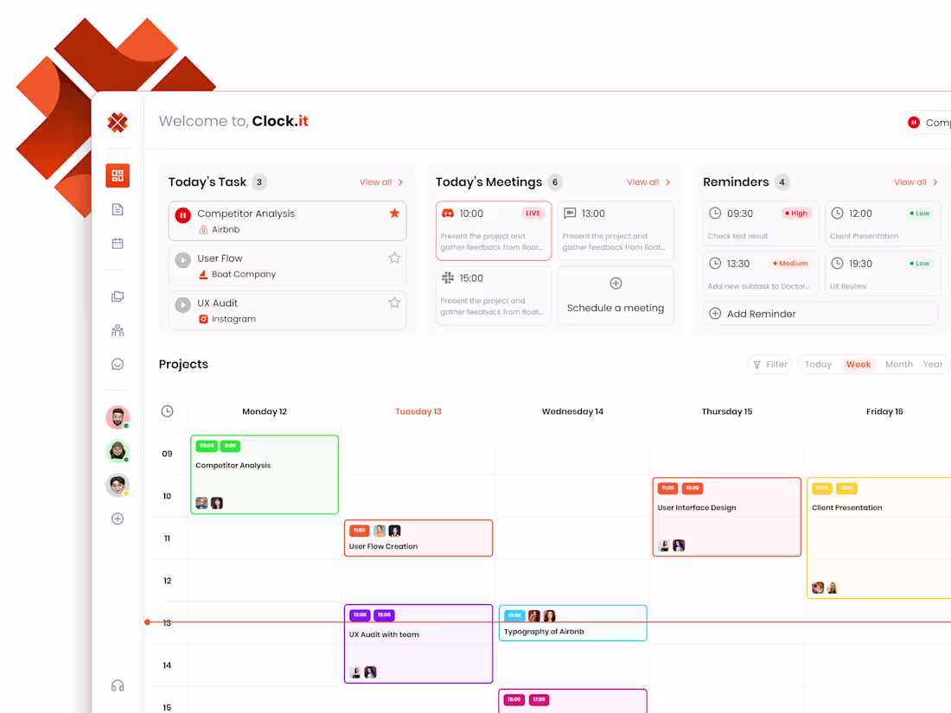Click the View all arrow in Today's Task

pyautogui.click(x=400, y=181)
